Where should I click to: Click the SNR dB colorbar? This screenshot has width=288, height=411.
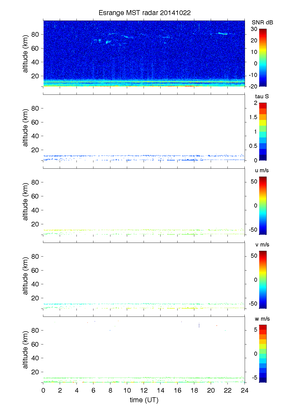tap(263, 58)
